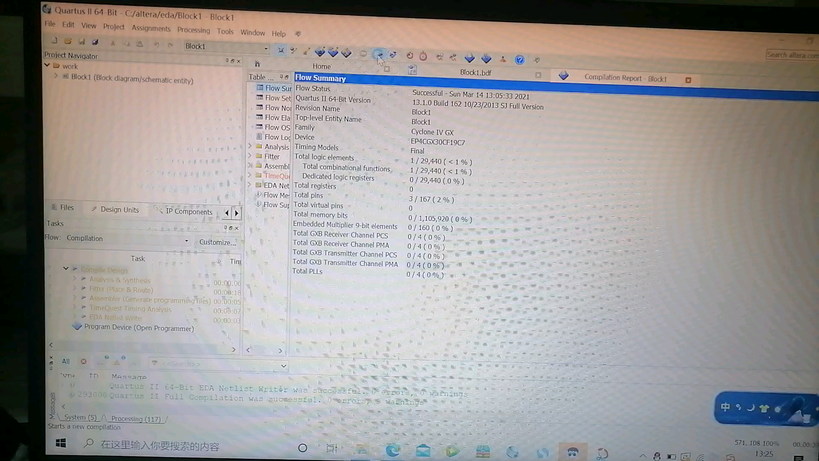Click the Open file folder icon
819x461 pixels.
pos(68,41)
